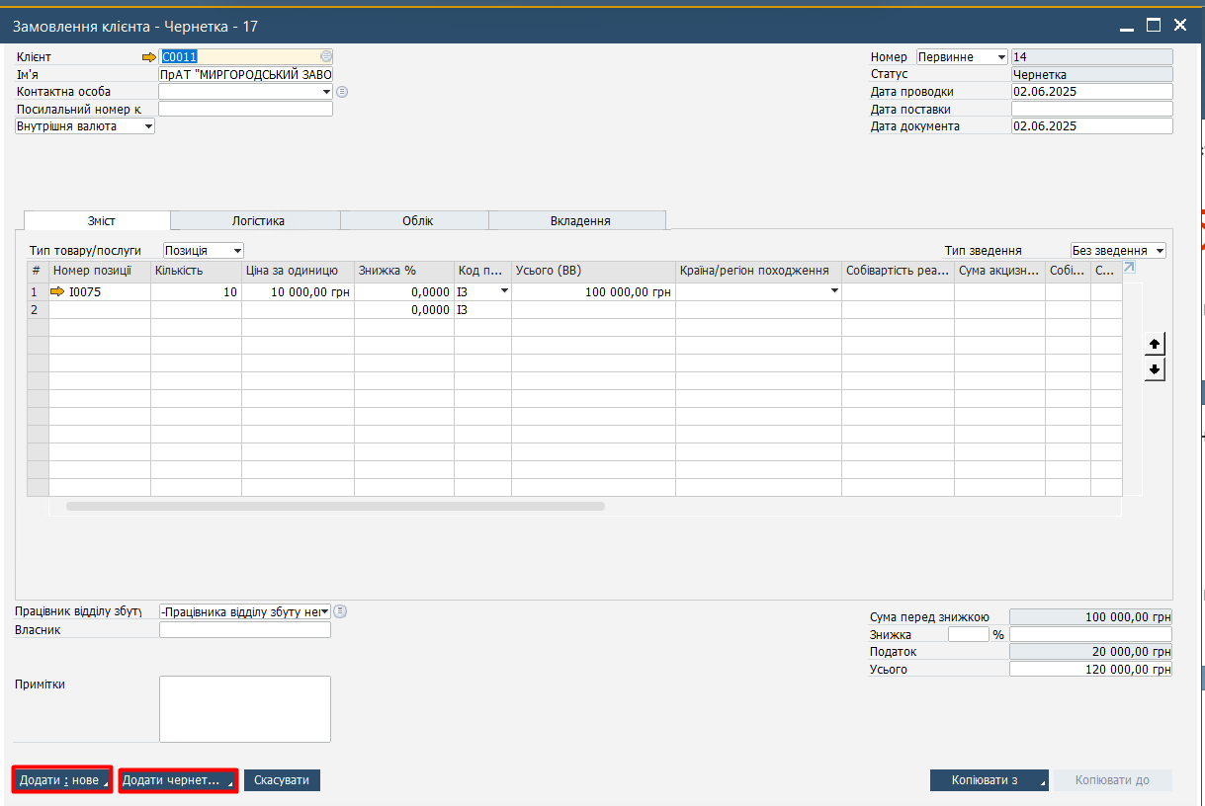Viewport: 1205px width, 806px height.
Task: Expand table view icon at grid corner
Action: point(1130,269)
